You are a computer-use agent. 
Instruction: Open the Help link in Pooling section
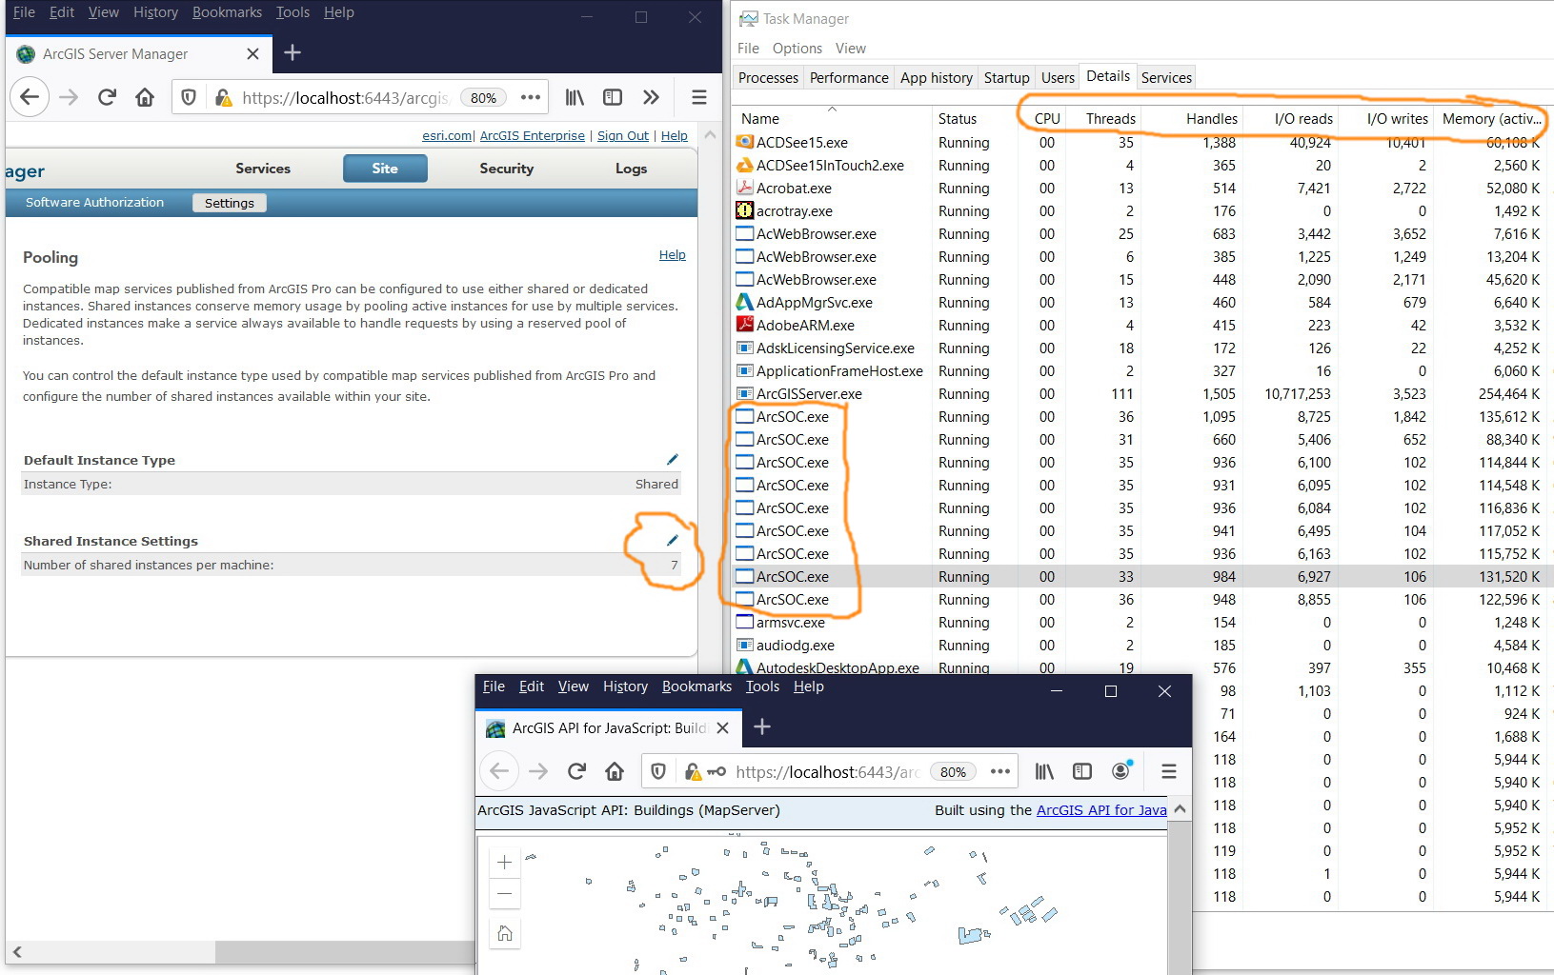[673, 255]
